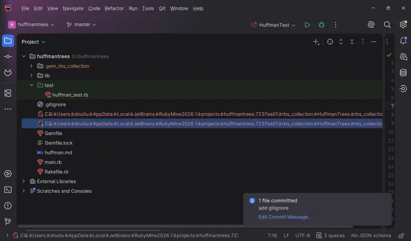Open the Git menu

point(162,8)
